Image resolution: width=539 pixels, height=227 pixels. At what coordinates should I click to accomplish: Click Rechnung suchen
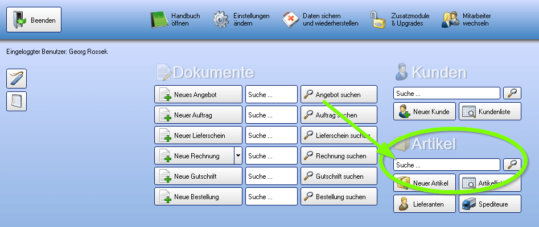(x=339, y=155)
